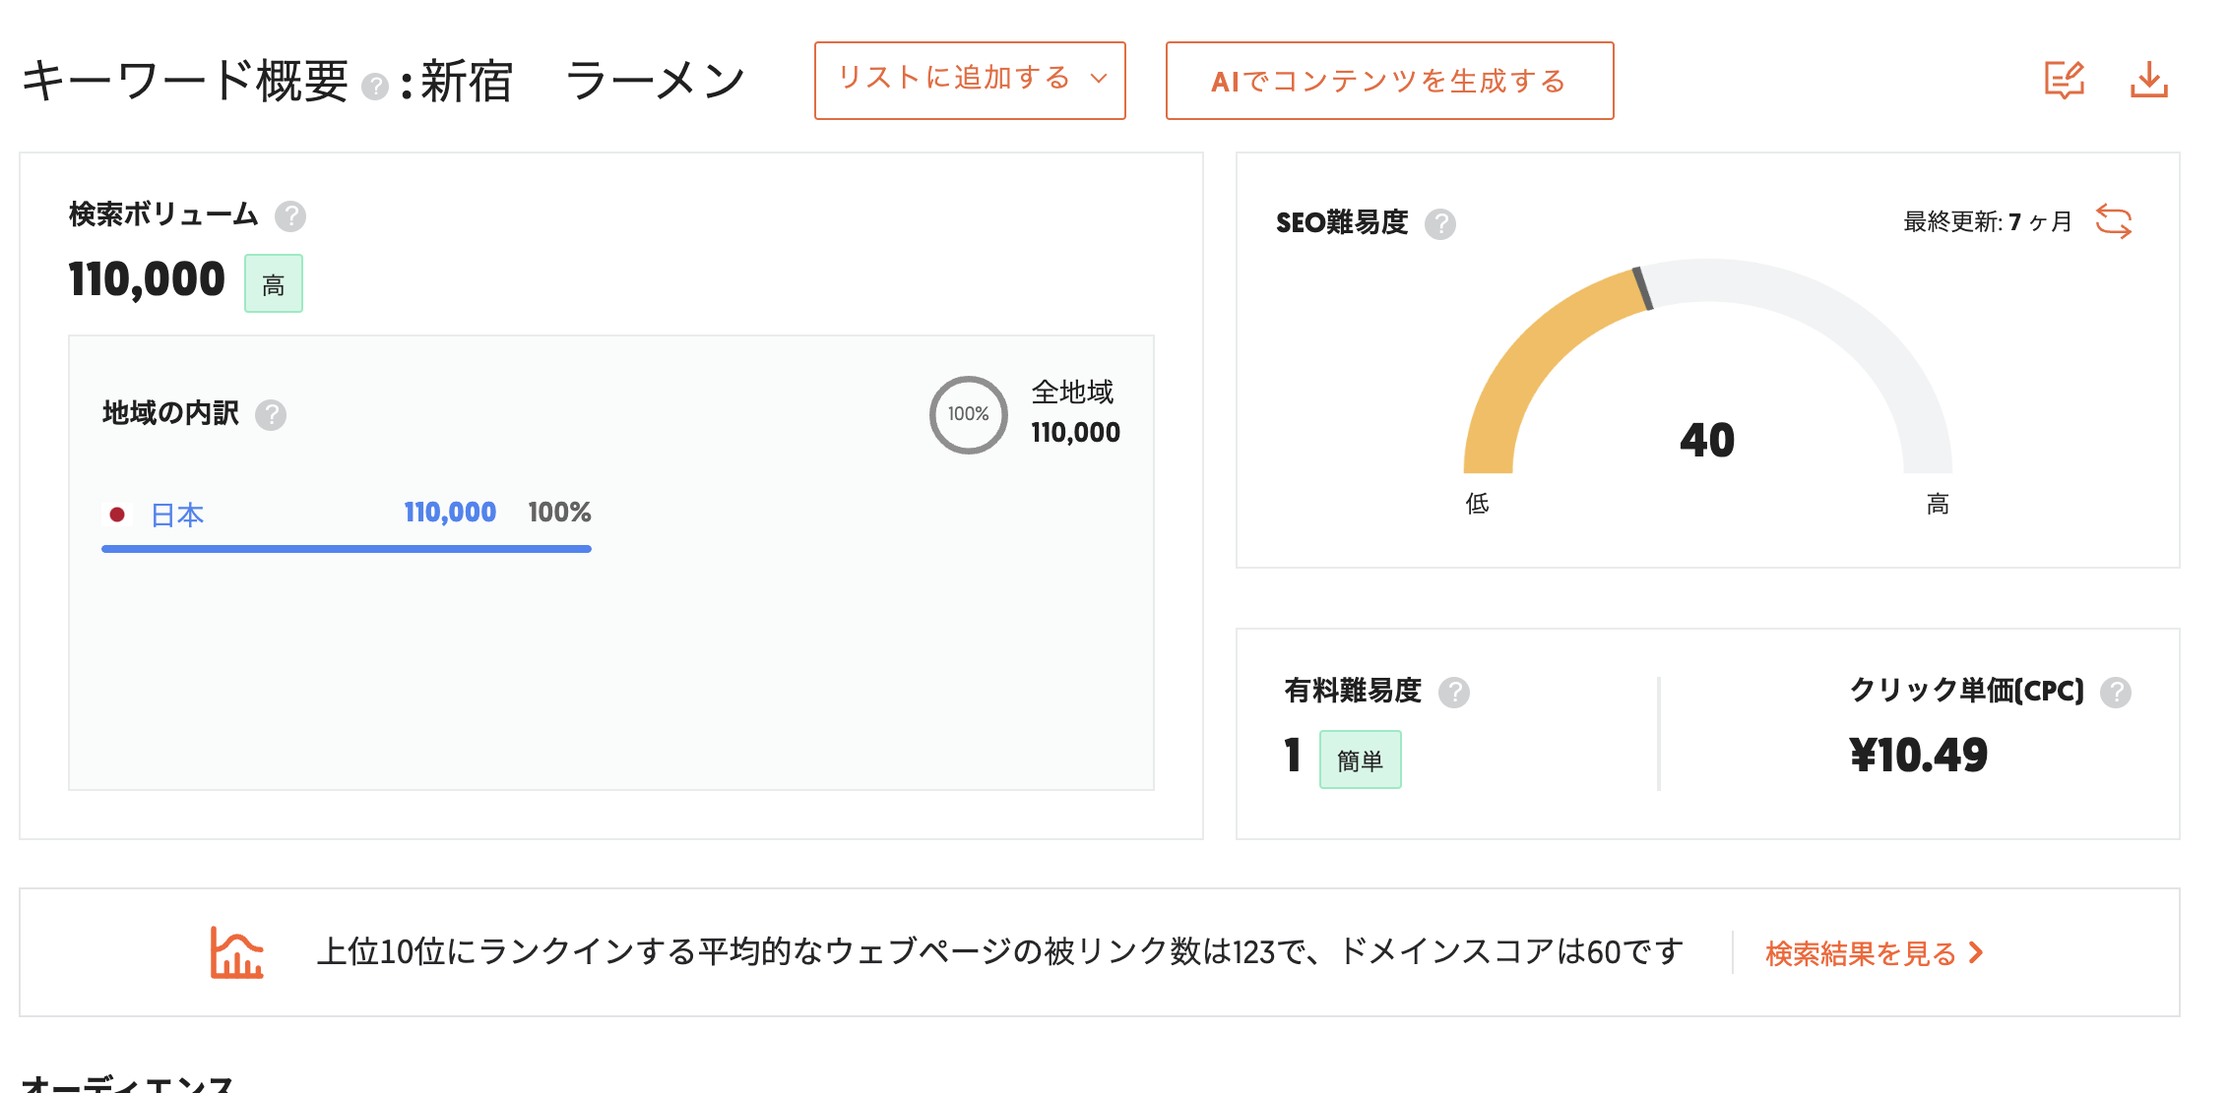Click AIでコンテンツを生成する button

(1388, 81)
